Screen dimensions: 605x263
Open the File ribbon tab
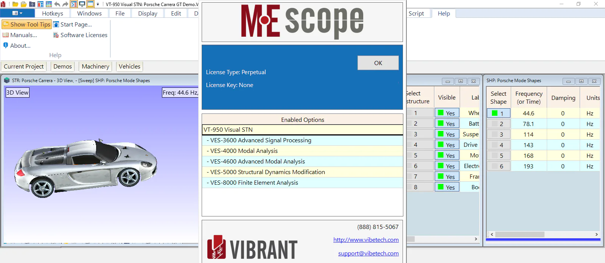pos(120,13)
